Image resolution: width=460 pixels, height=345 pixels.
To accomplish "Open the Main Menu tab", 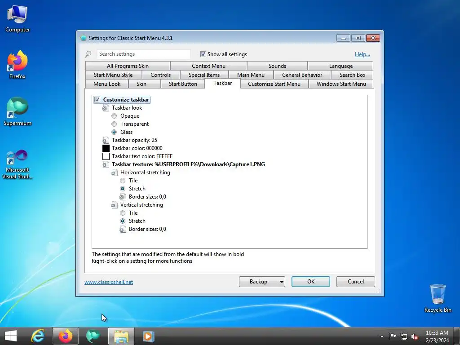I will [251, 75].
